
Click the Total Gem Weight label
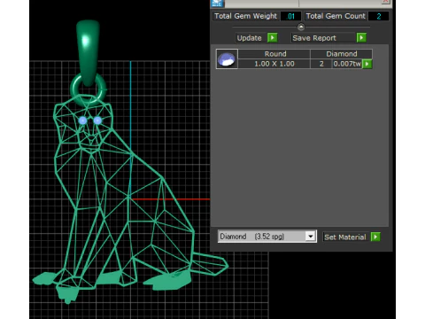(245, 16)
